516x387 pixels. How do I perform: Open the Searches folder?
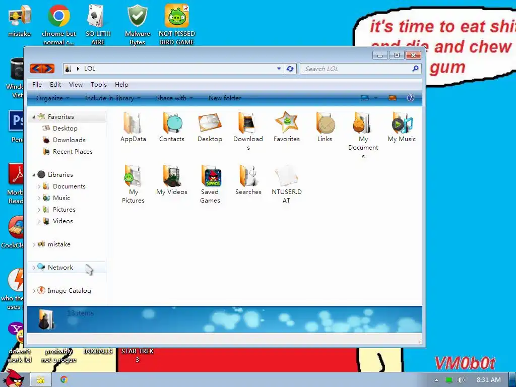[x=248, y=180]
